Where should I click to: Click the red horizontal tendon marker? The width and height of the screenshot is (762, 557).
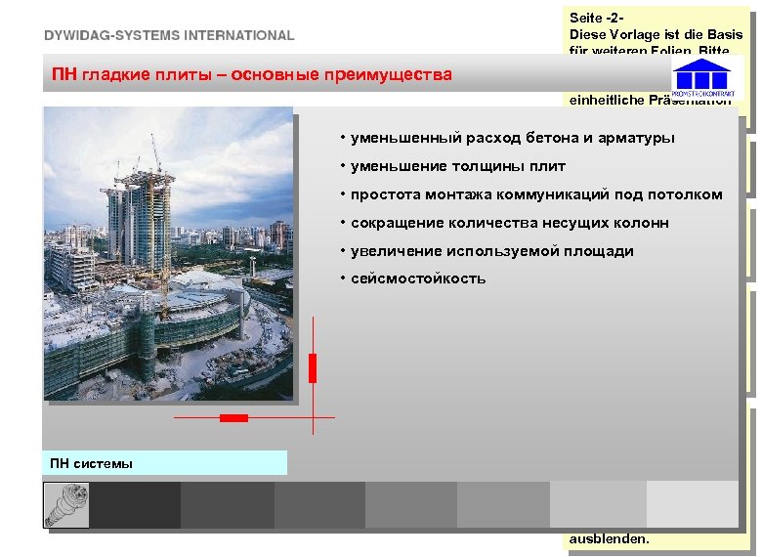point(233,418)
